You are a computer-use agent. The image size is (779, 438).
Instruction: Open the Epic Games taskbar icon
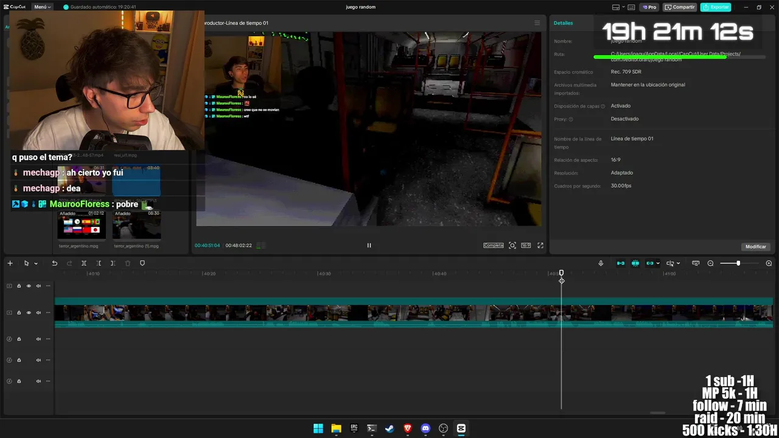point(354,428)
